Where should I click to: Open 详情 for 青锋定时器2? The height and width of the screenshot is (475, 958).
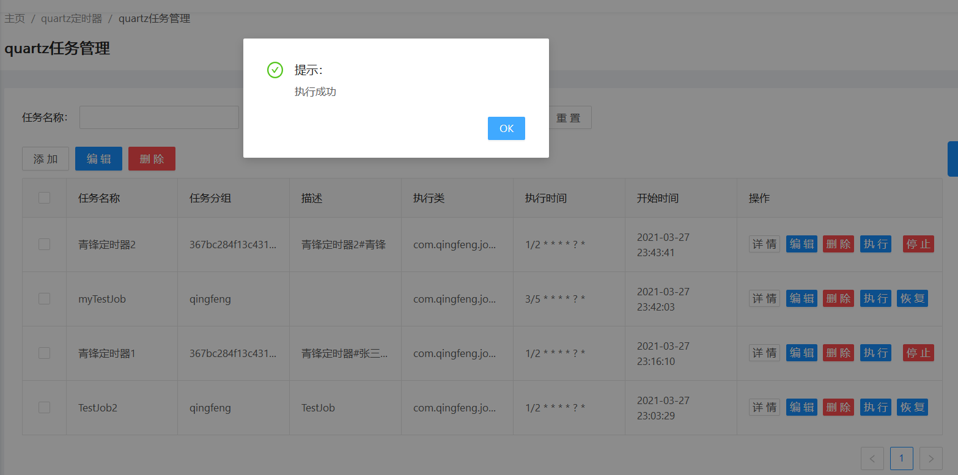pos(764,244)
